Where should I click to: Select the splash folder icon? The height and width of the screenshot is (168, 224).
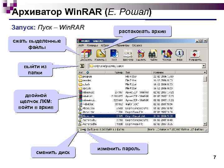coord(80,84)
